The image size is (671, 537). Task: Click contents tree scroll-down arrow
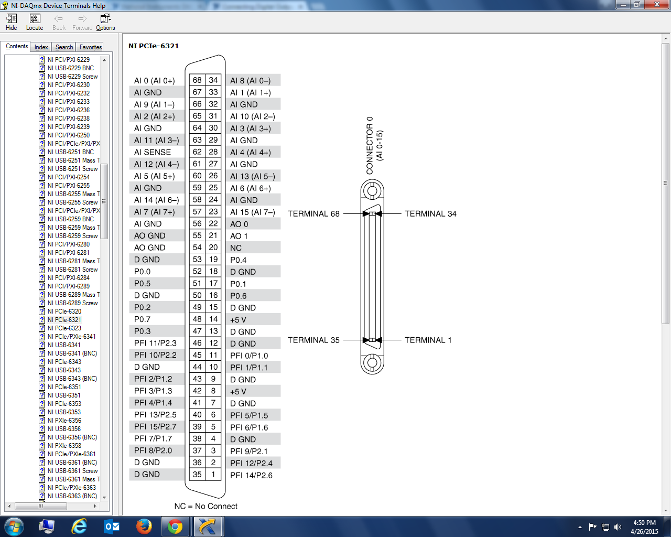[104, 497]
